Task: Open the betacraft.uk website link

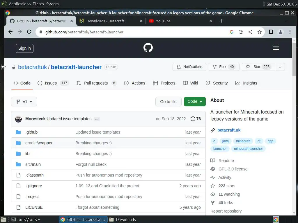Action: [x=229, y=130]
